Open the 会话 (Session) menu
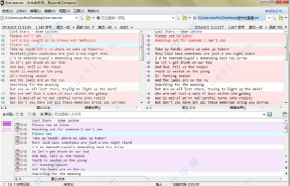290x186 pixels. [7, 11]
